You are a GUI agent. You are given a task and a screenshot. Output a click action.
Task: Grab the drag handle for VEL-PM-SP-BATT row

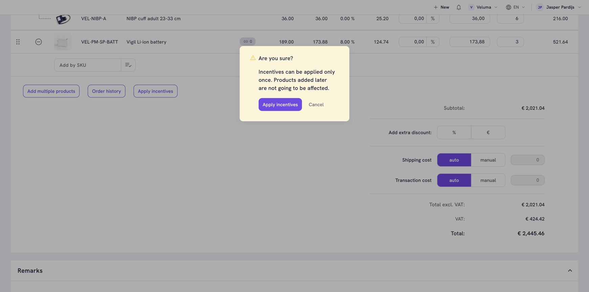click(x=18, y=42)
